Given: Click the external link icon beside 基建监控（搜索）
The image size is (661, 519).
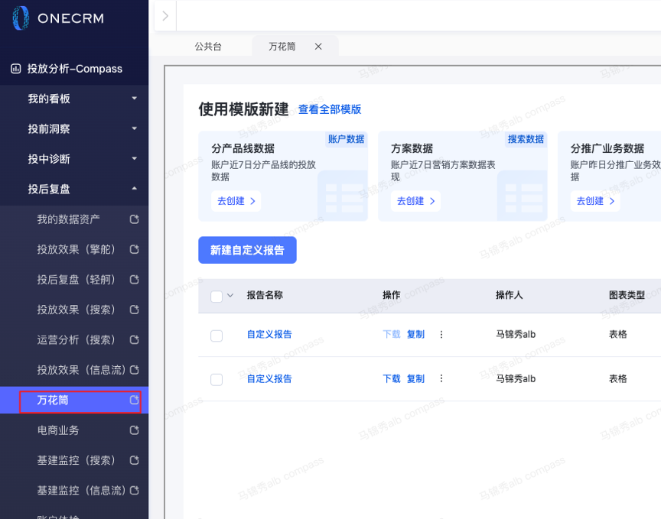Looking at the screenshot, I should tap(135, 460).
